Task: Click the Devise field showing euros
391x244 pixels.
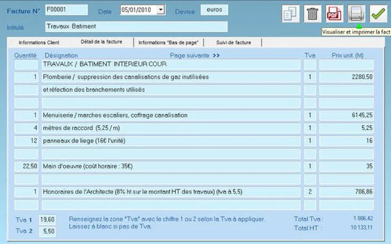Action: pos(214,10)
